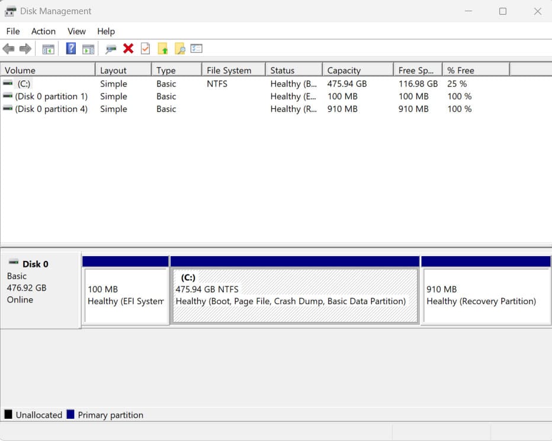
Task: Select Disk 0 partition 4 drive icon
Action: 8,109
